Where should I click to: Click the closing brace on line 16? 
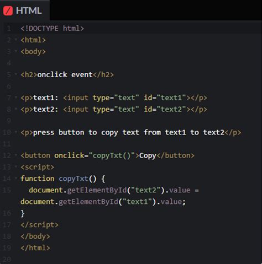[x=23, y=213]
